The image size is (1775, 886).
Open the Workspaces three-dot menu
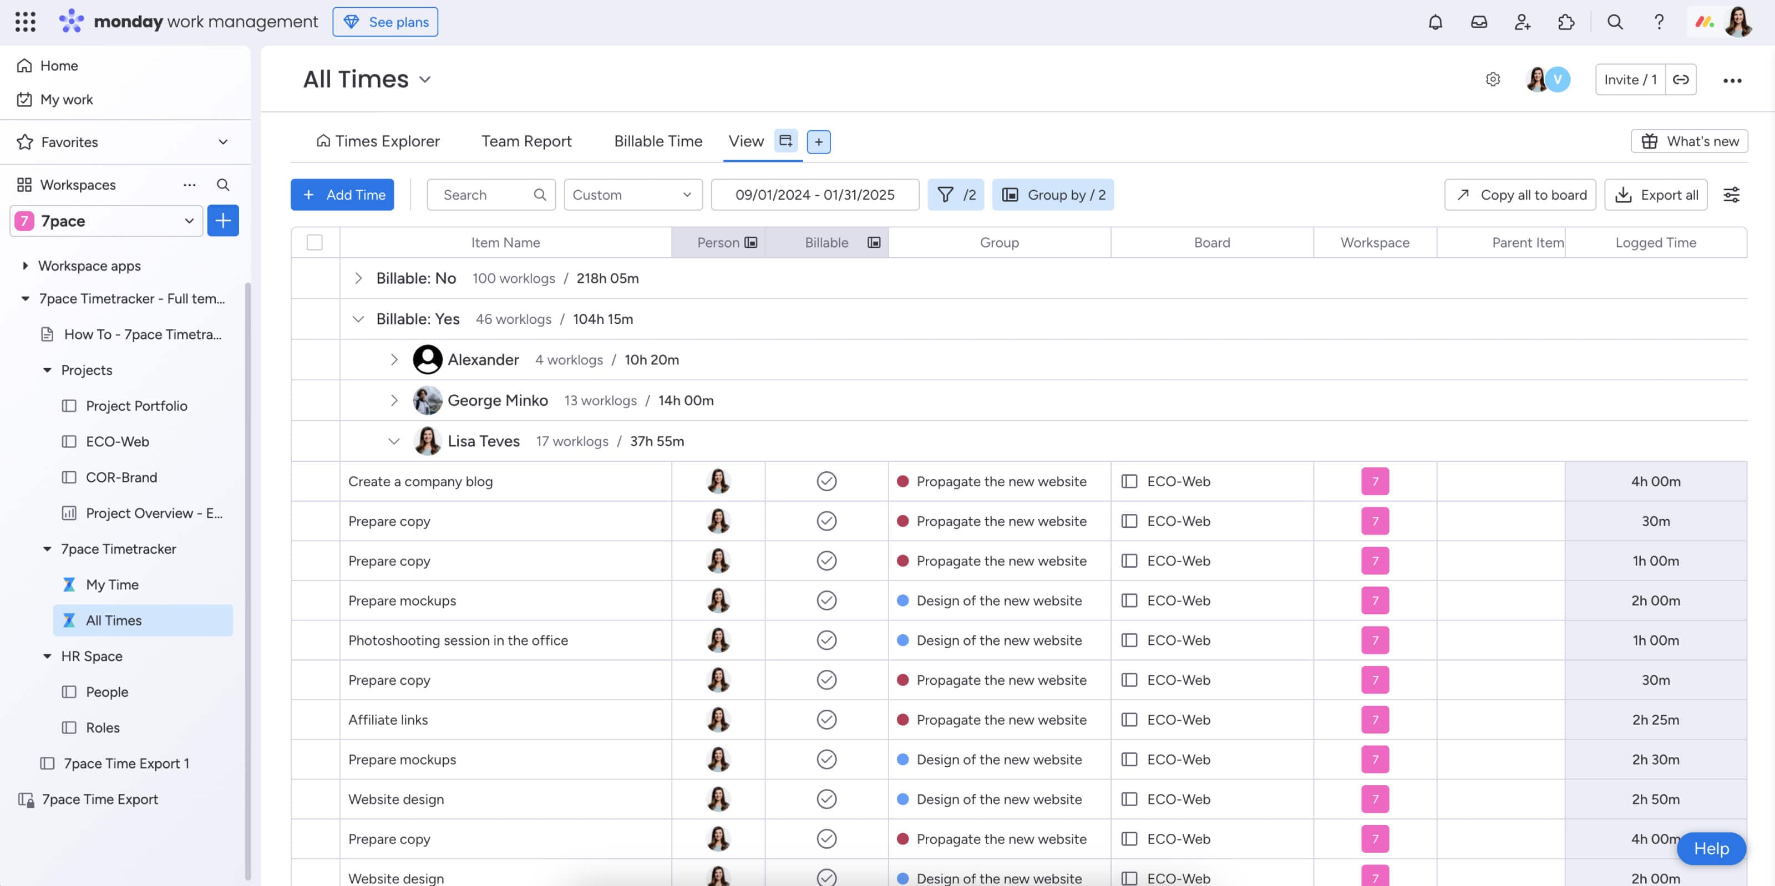(x=190, y=185)
